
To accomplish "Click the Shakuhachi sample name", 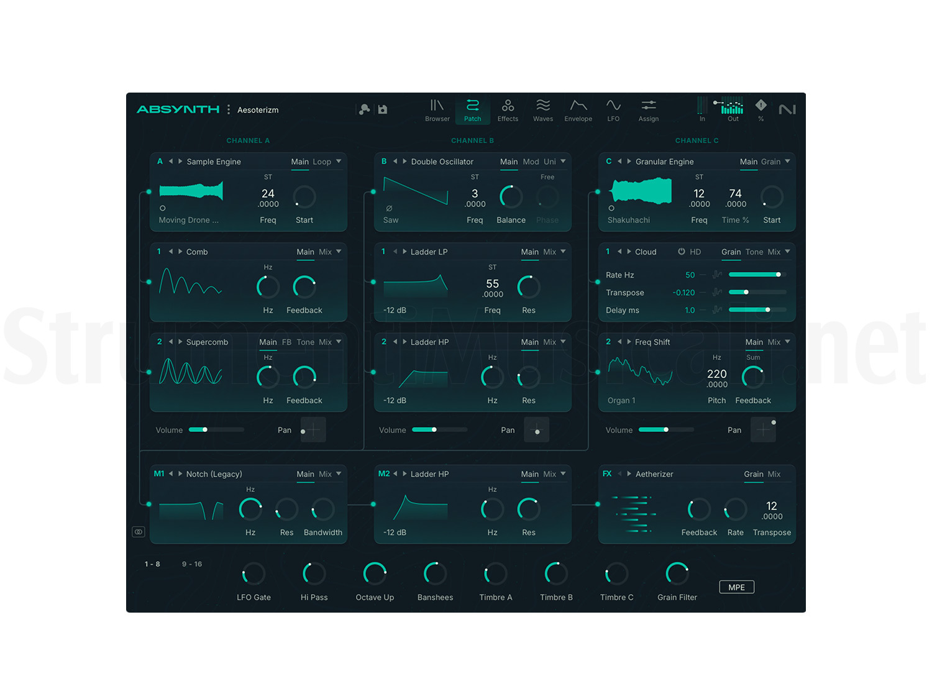I will 629,220.
